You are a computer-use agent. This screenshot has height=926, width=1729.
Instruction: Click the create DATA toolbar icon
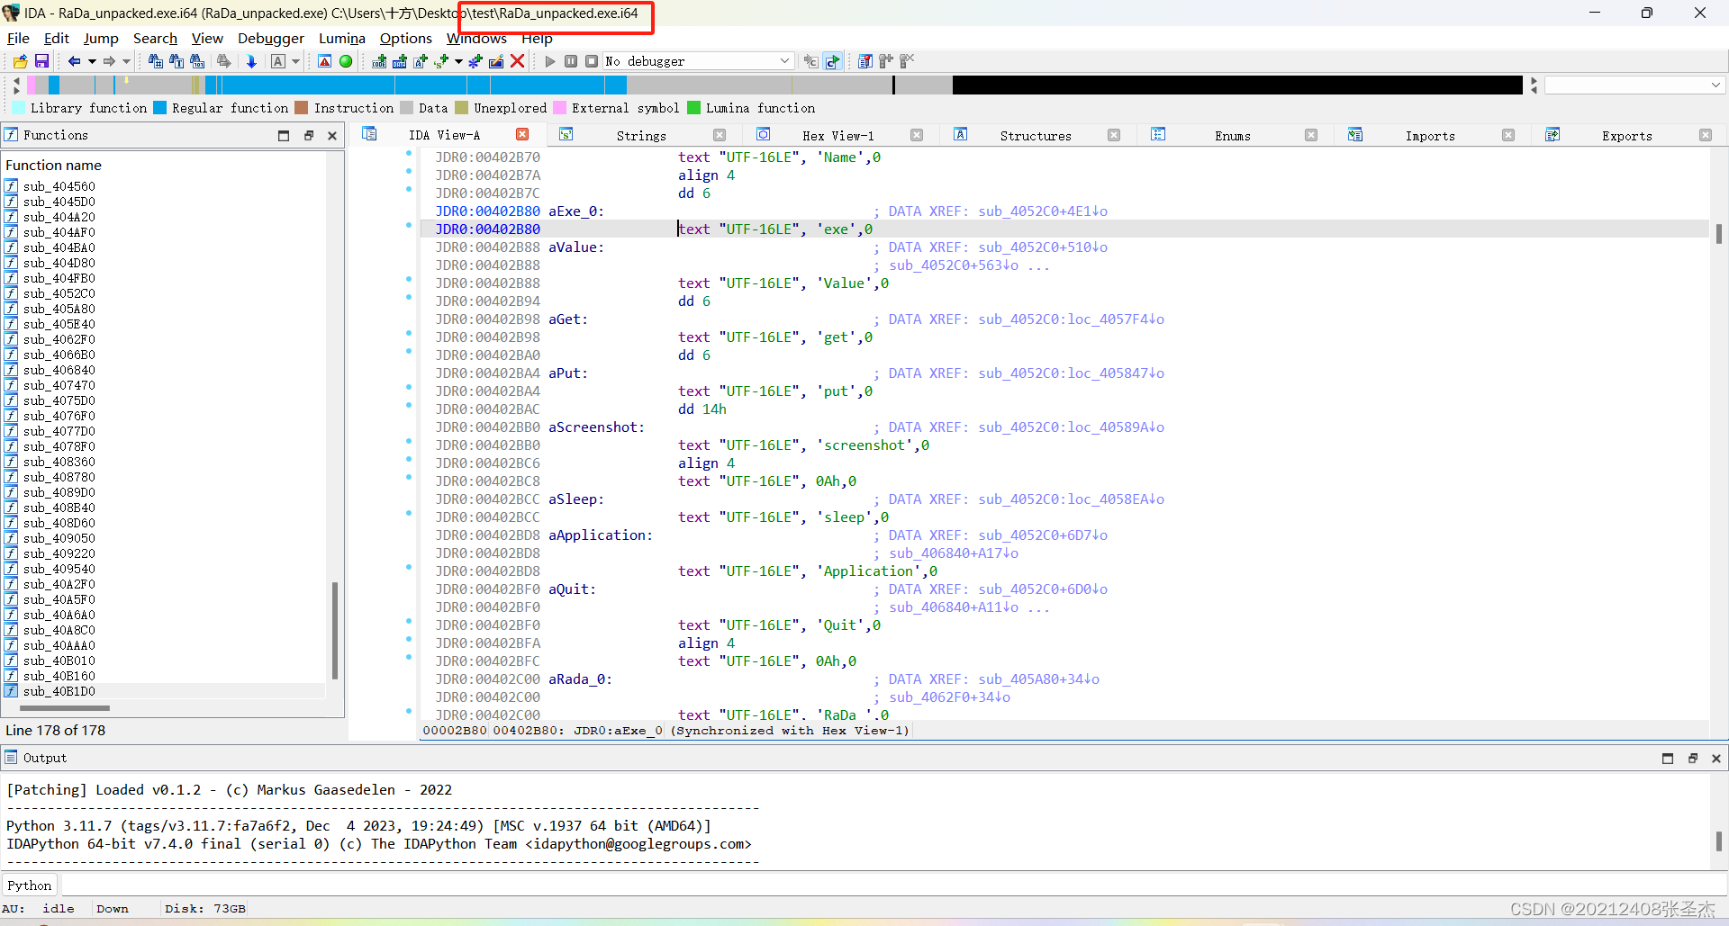[400, 61]
